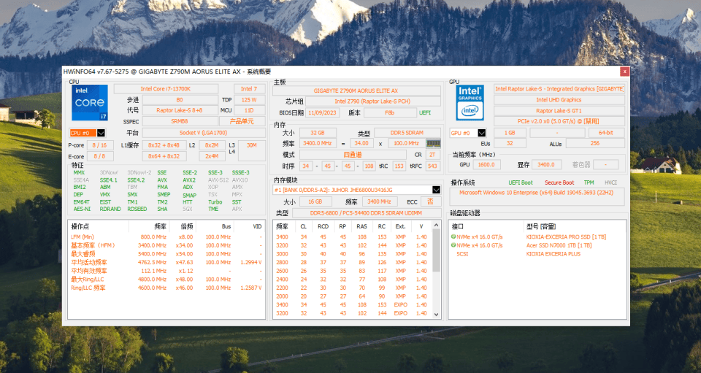Click the ALUs value 256
The image size is (701, 373).
595,143
